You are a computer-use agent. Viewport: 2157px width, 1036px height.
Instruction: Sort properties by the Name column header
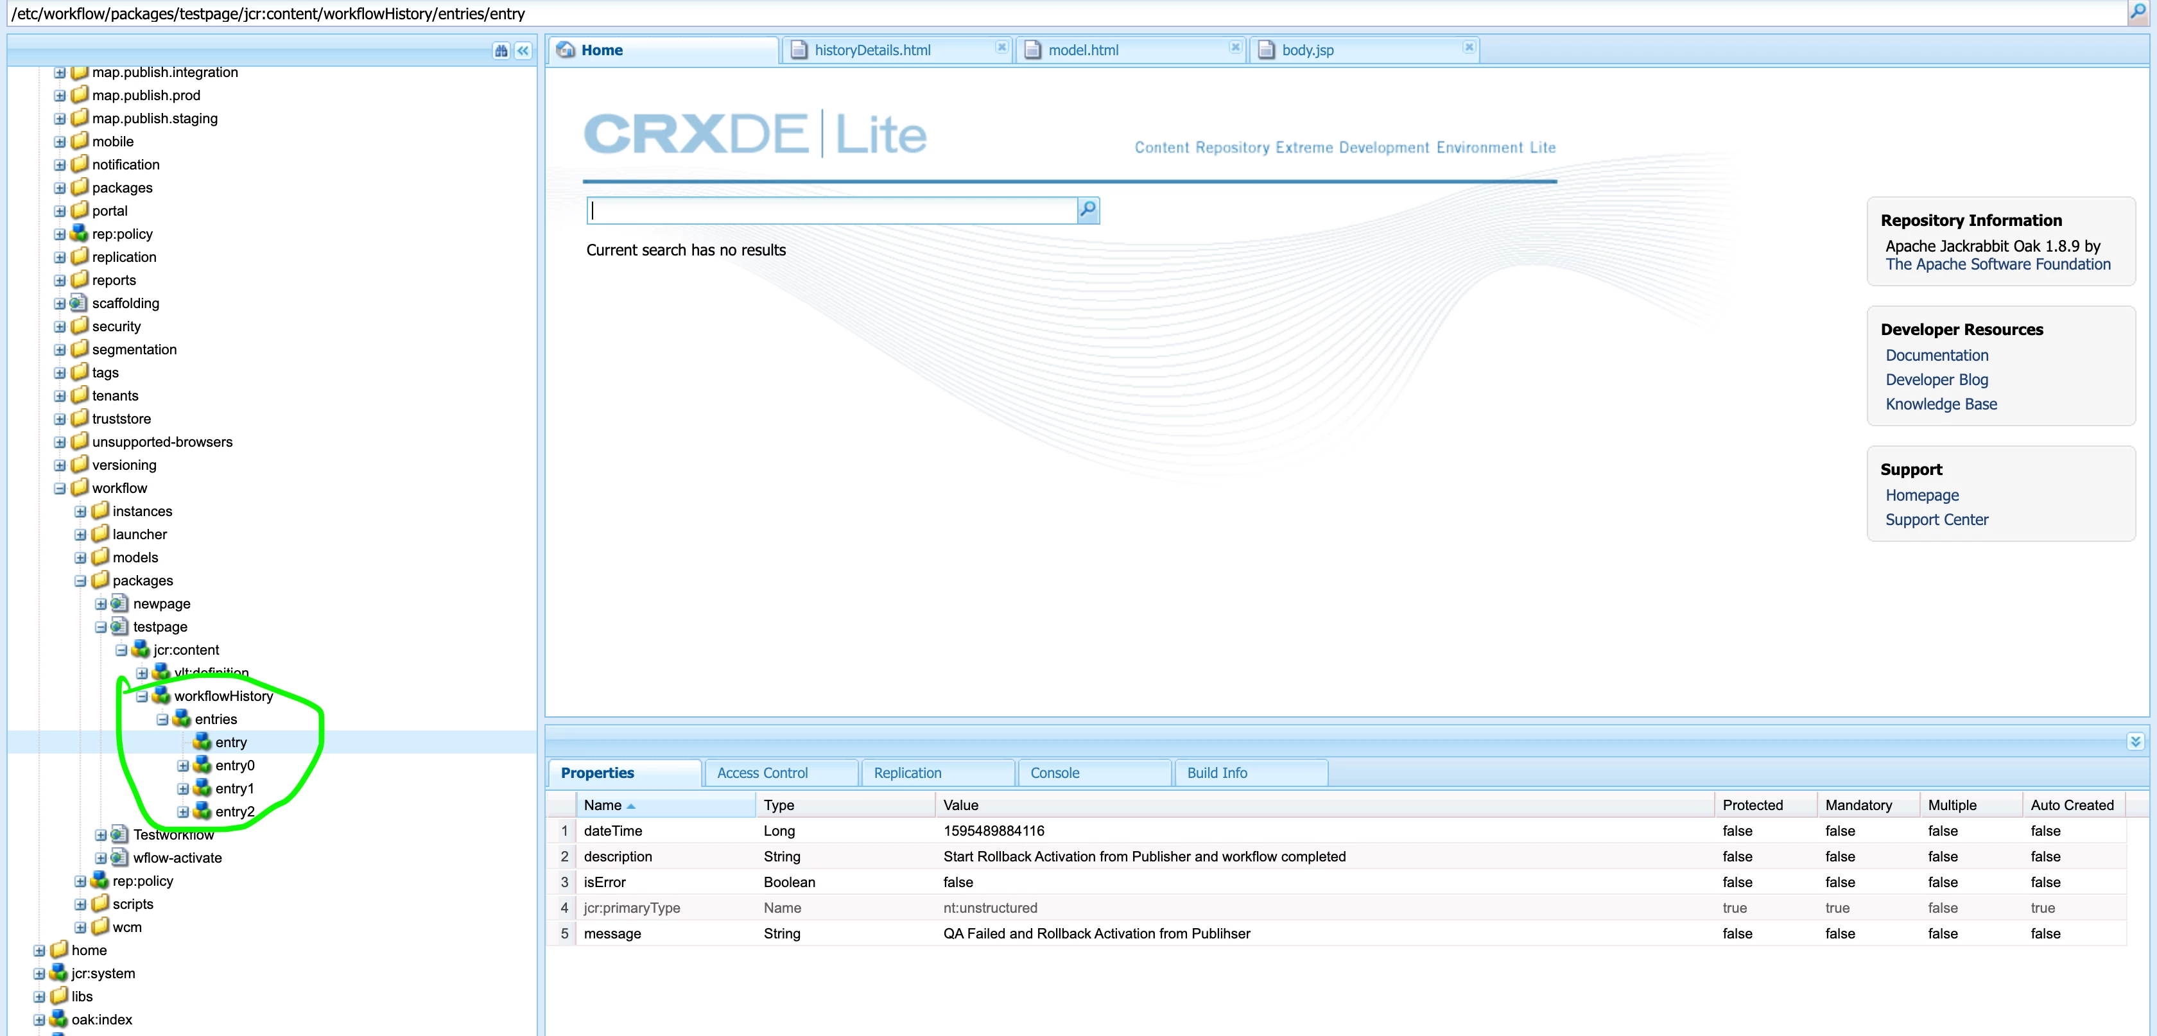(603, 805)
